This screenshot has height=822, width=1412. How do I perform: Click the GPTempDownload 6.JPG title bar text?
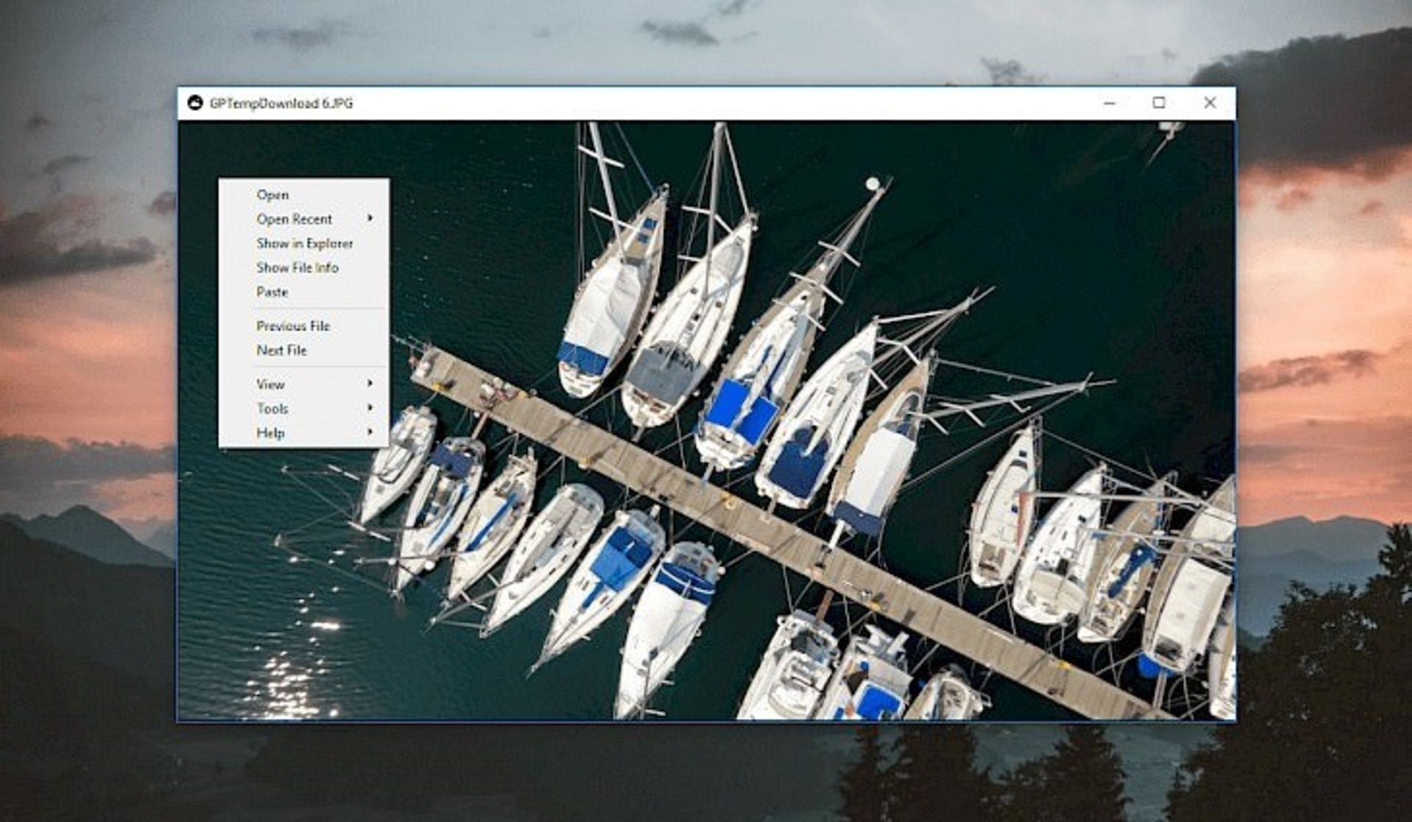click(281, 104)
